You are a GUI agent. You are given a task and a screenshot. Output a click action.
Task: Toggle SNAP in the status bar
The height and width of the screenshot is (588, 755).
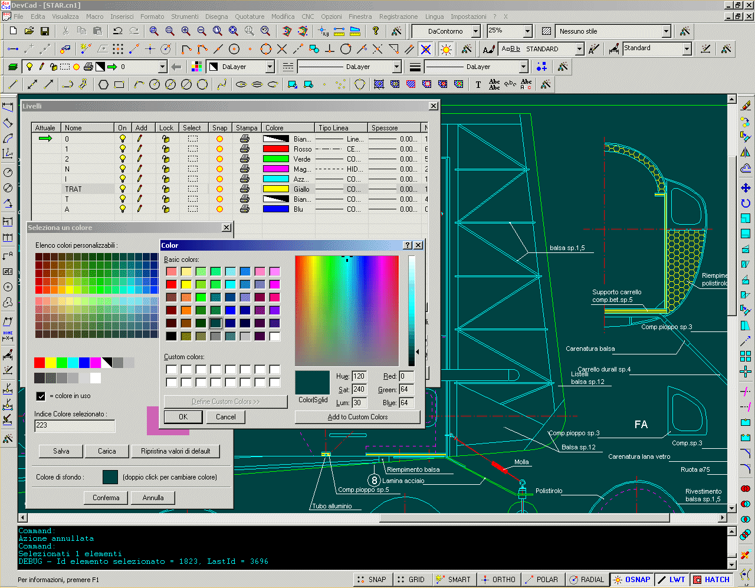click(x=372, y=579)
